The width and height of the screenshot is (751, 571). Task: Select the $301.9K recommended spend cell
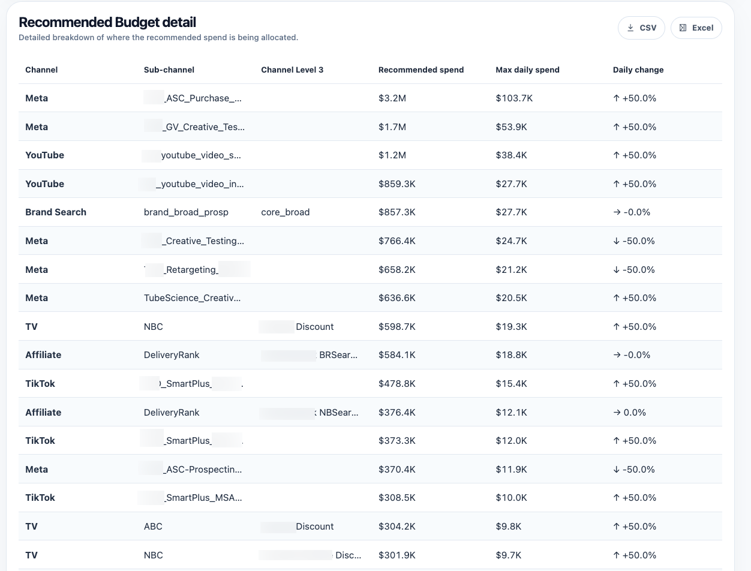397,555
